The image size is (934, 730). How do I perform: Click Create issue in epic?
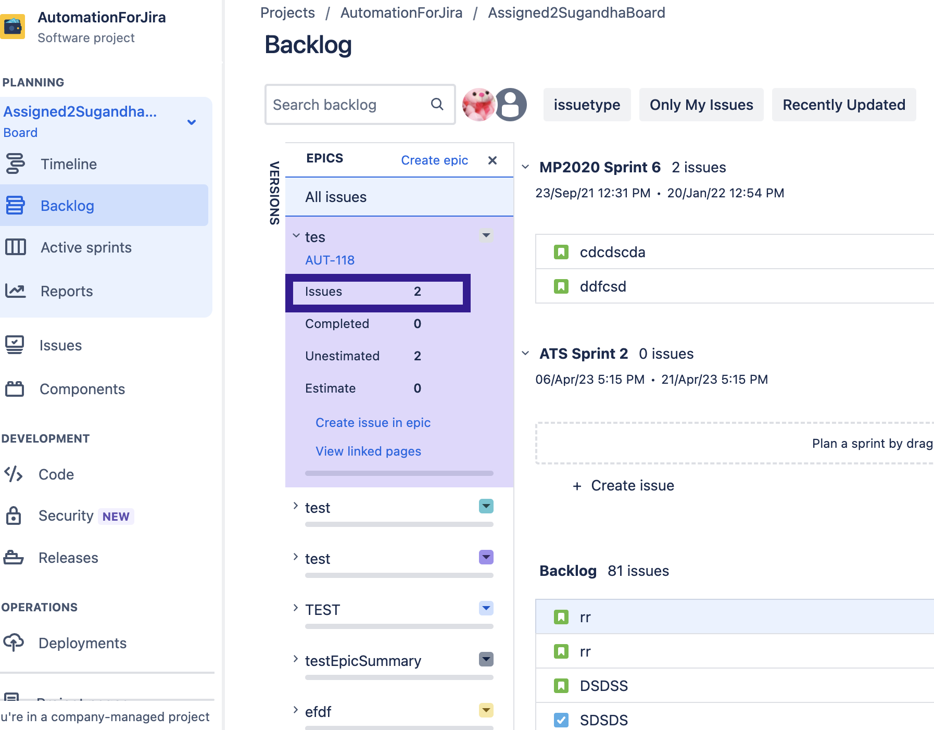click(x=373, y=422)
